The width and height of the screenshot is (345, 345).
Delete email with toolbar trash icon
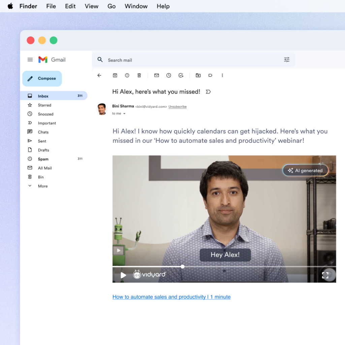pyautogui.click(x=139, y=75)
